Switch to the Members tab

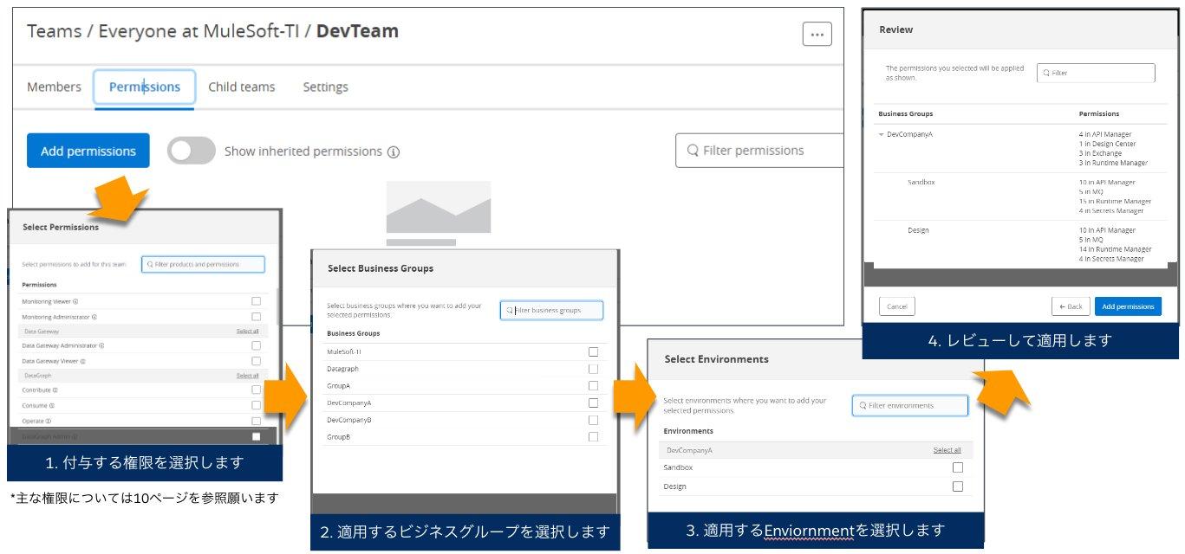54,87
